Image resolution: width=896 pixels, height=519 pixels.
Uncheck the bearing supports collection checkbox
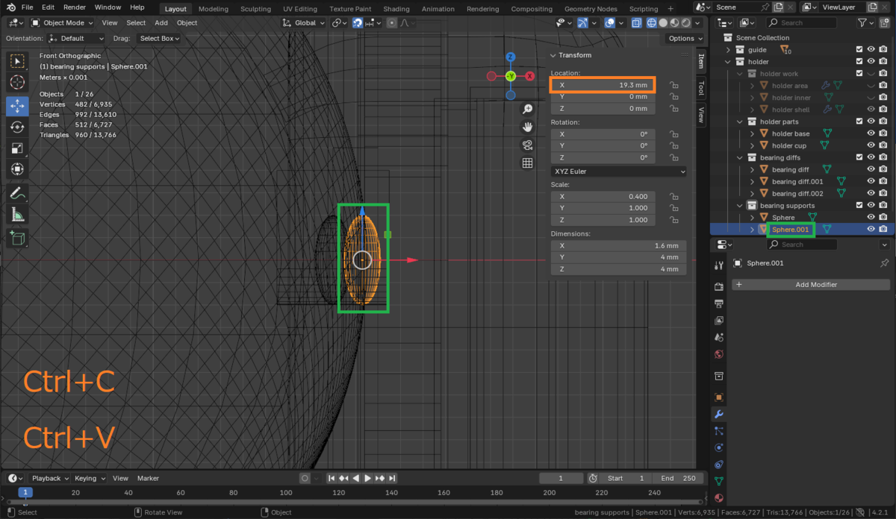(x=859, y=205)
